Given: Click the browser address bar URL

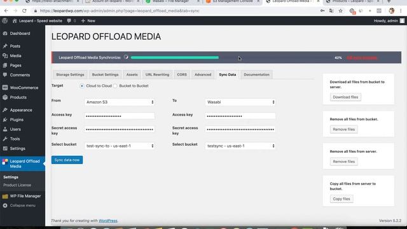Looking at the screenshot, I should (x=120, y=11).
